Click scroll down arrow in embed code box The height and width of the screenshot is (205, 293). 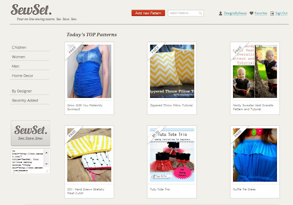click(47, 164)
